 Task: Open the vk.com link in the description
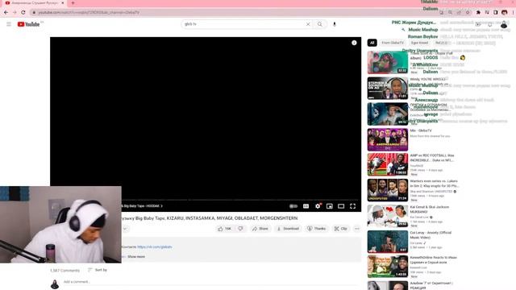155,246
